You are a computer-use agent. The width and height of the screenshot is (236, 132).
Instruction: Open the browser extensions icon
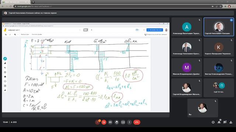(x=225, y=7)
